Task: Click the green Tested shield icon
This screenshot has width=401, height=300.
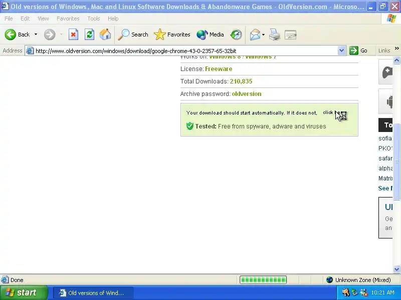Action: point(190,126)
